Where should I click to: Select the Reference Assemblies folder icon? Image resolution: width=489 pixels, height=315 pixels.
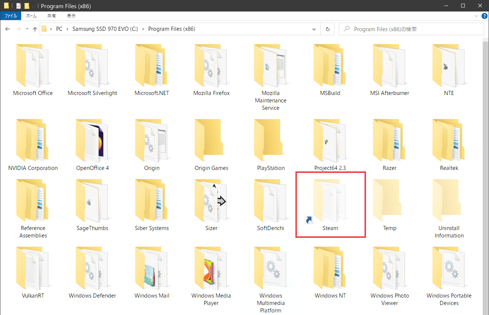[33, 201]
